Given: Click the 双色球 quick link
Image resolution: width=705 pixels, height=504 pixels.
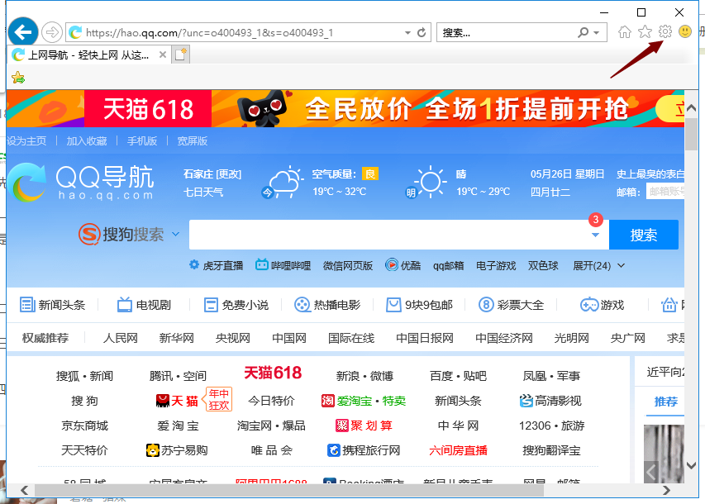Looking at the screenshot, I should coord(543,266).
